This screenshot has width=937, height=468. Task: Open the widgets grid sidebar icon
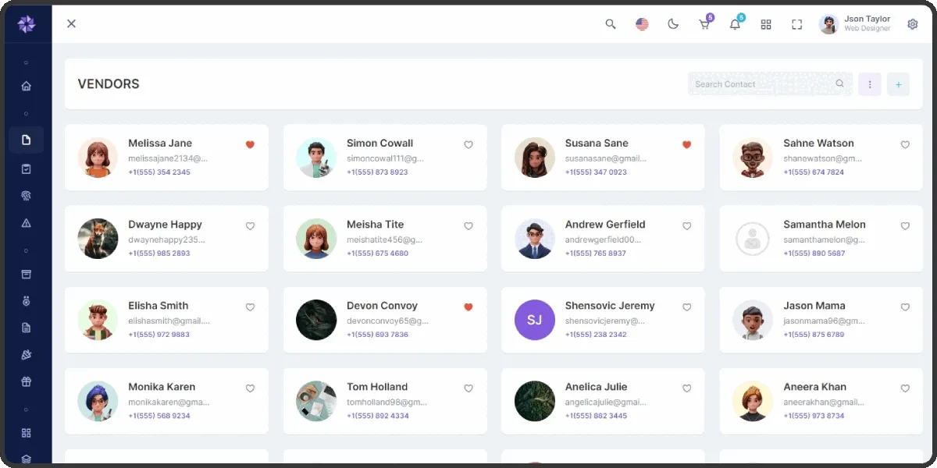tap(27, 433)
